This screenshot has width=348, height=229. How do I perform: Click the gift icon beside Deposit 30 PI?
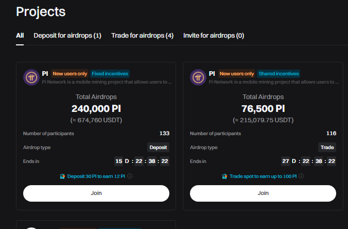coord(62,176)
